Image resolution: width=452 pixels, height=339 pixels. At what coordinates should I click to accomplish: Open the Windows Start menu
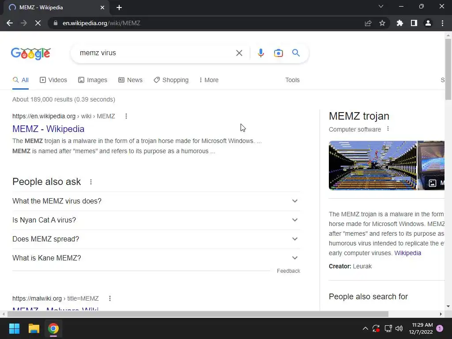14,328
